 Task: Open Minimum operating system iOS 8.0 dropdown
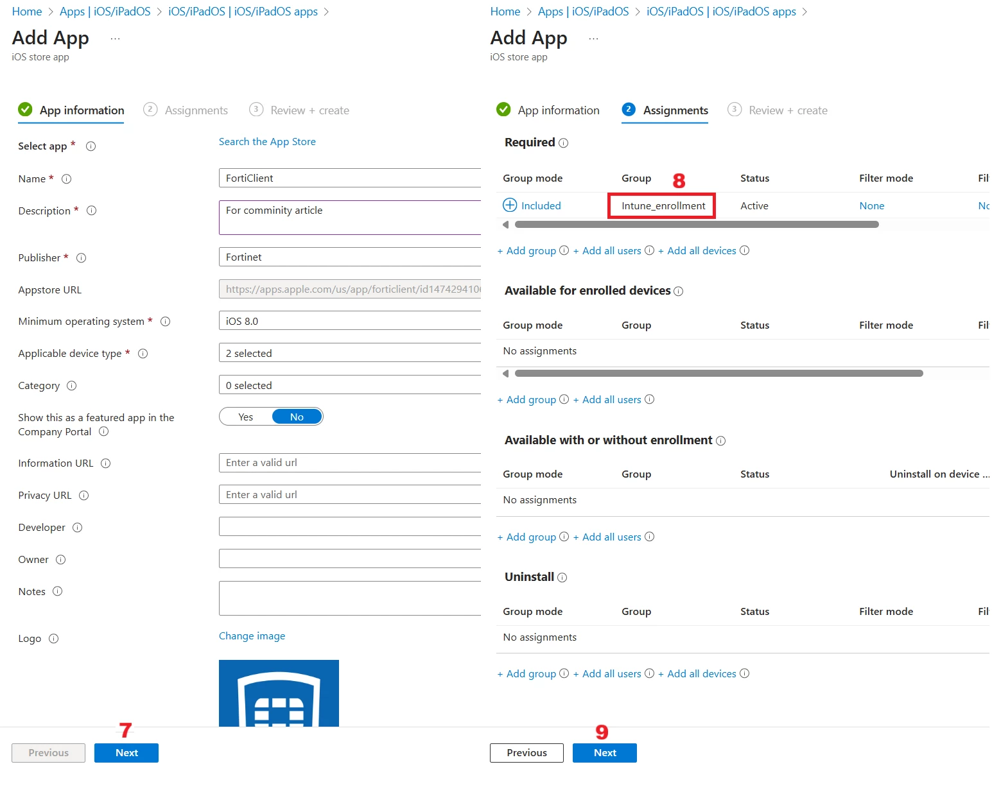pyautogui.click(x=350, y=320)
